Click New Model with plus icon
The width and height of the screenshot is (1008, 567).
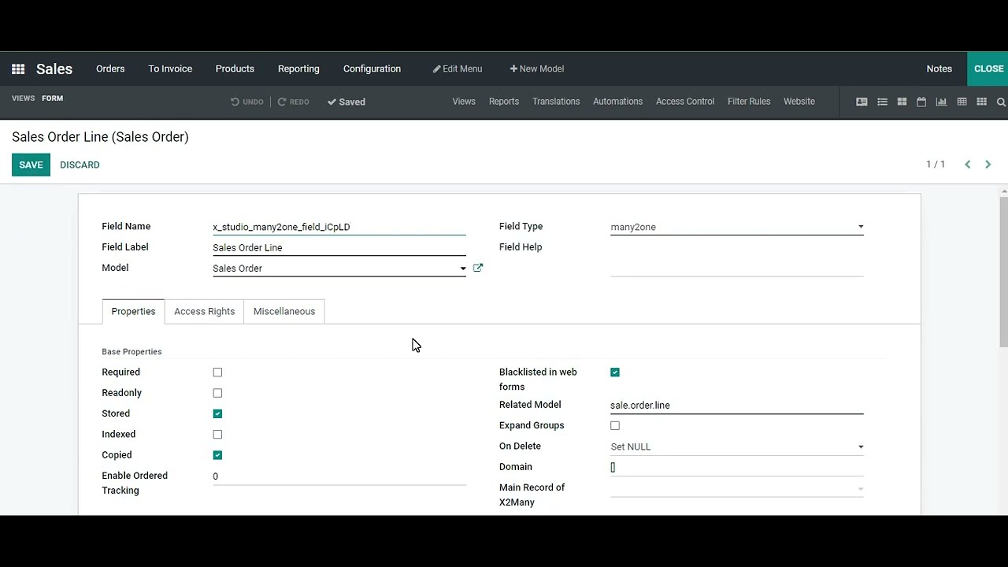point(537,69)
